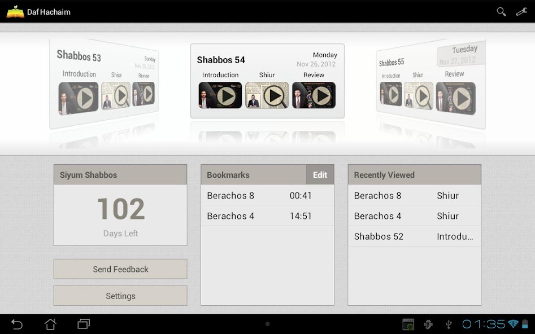Image resolution: width=535 pixels, height=334 pixels.
Task: Select Shabbos 52 in Recently Viewed
Action: coord(414,236)
